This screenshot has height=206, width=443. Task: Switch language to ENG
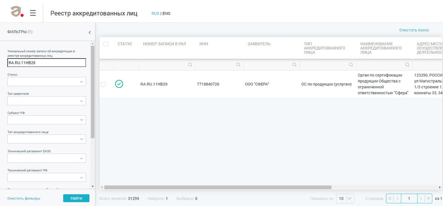coord(166,13)
